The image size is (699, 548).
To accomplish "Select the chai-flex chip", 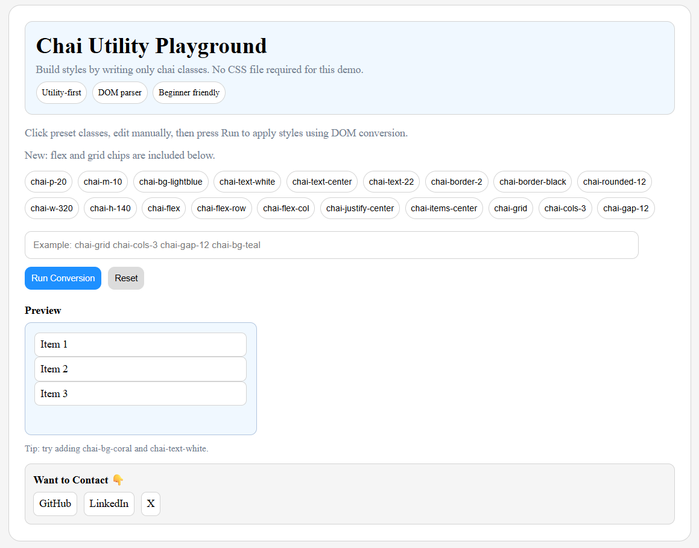I will point(163,208).
